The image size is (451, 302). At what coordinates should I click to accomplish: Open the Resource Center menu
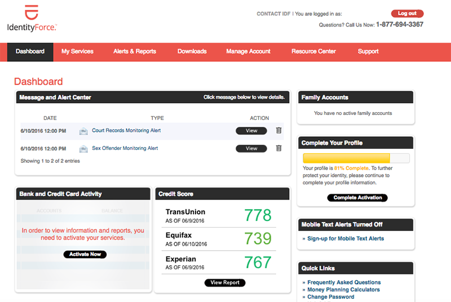click(x=313, y=51)
